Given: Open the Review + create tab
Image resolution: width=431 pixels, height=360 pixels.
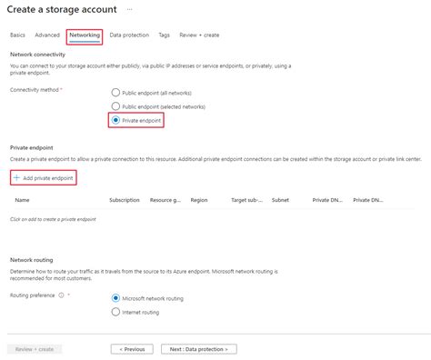Looking at the screenshot, I should [199, 35].
